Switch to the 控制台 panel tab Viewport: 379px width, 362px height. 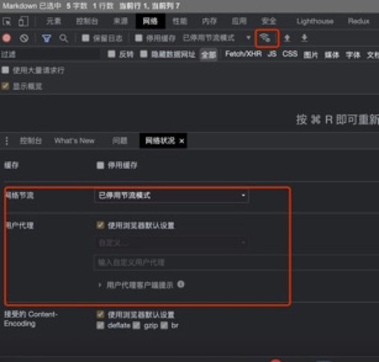click(x=87, y=21)
